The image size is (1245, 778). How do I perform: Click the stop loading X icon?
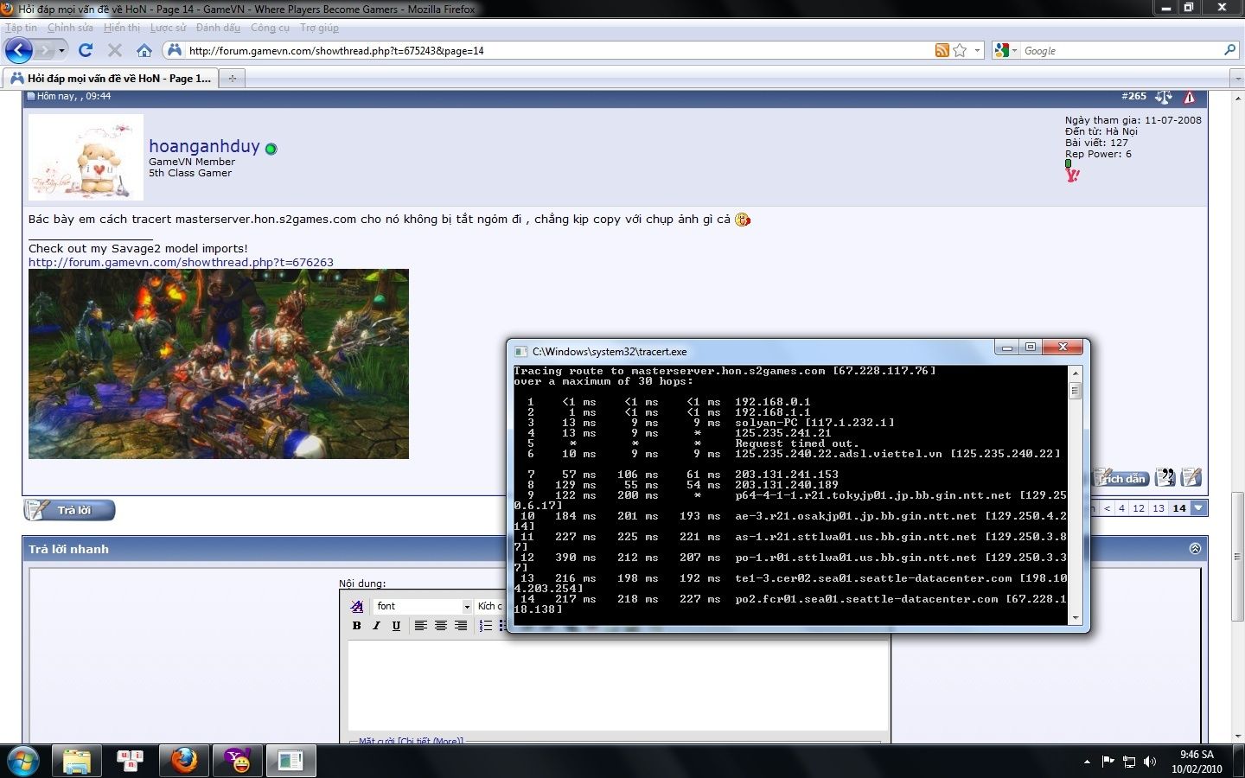(x=114, y=50)
